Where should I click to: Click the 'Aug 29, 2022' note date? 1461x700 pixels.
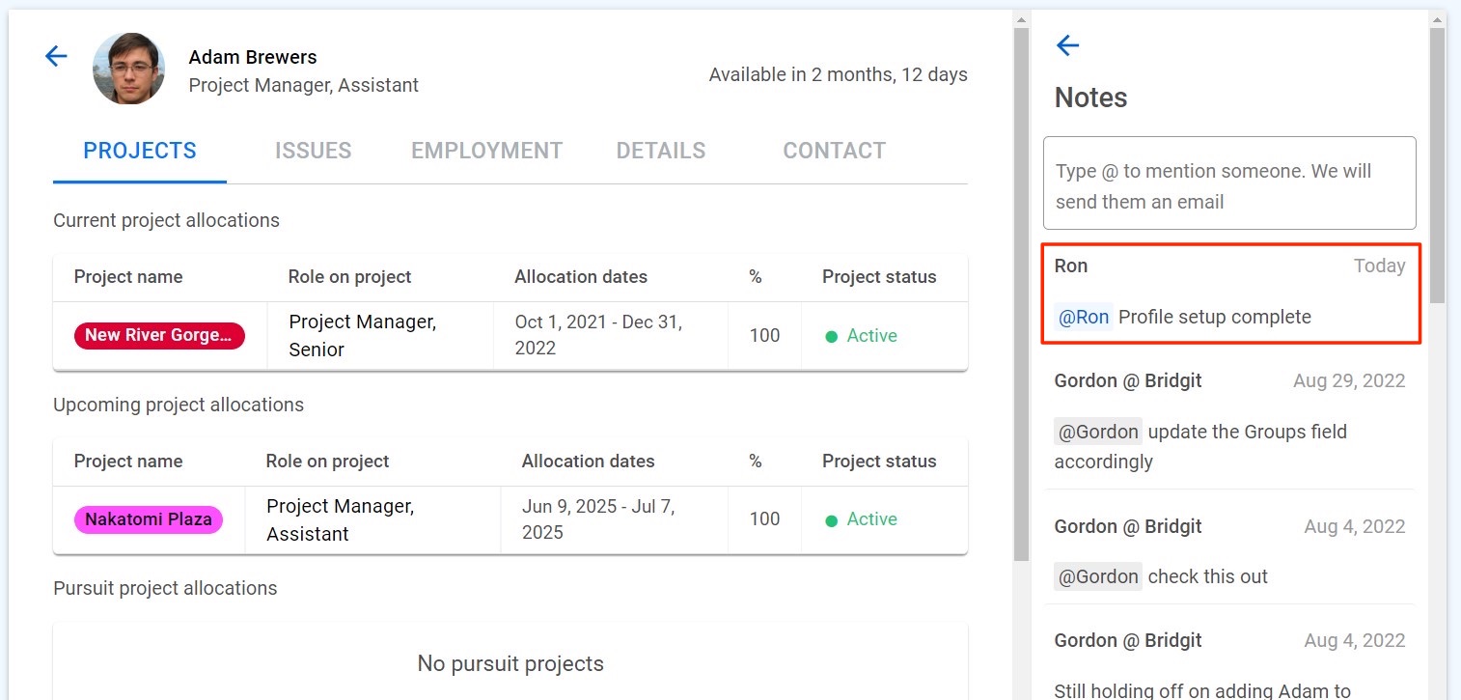coord(1349,380)
